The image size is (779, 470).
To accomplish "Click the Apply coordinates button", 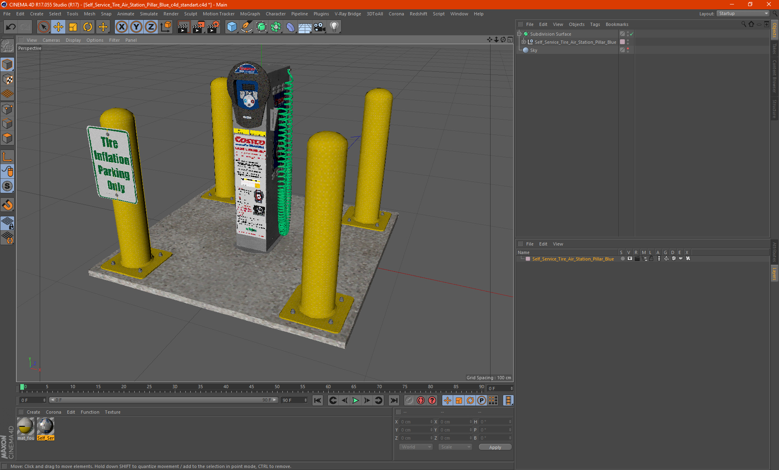I will [x=495, y=447].
